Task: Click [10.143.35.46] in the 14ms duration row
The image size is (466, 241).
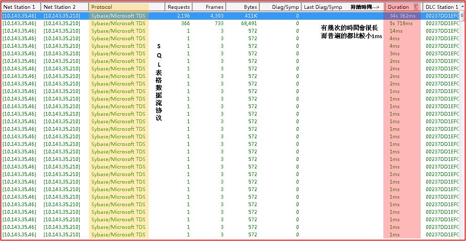Action: point(19,31)
